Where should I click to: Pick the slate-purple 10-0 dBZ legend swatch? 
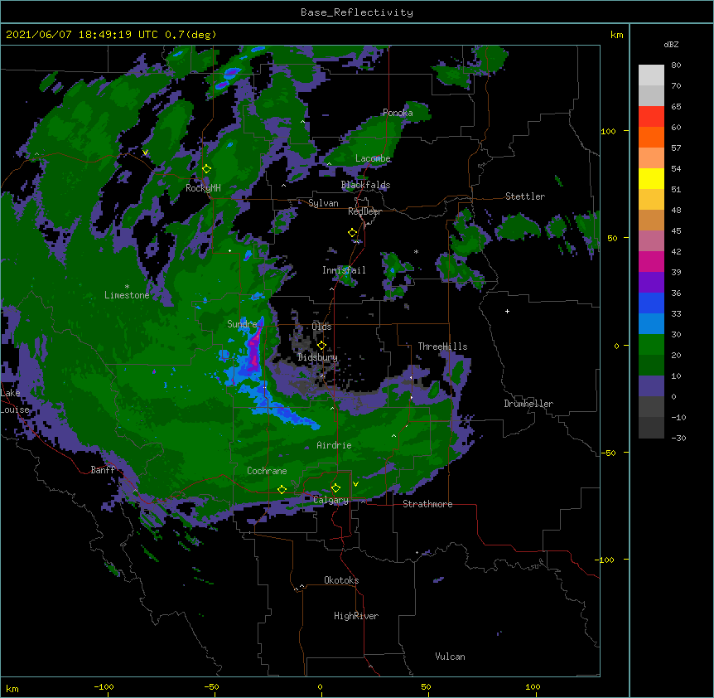651,386
